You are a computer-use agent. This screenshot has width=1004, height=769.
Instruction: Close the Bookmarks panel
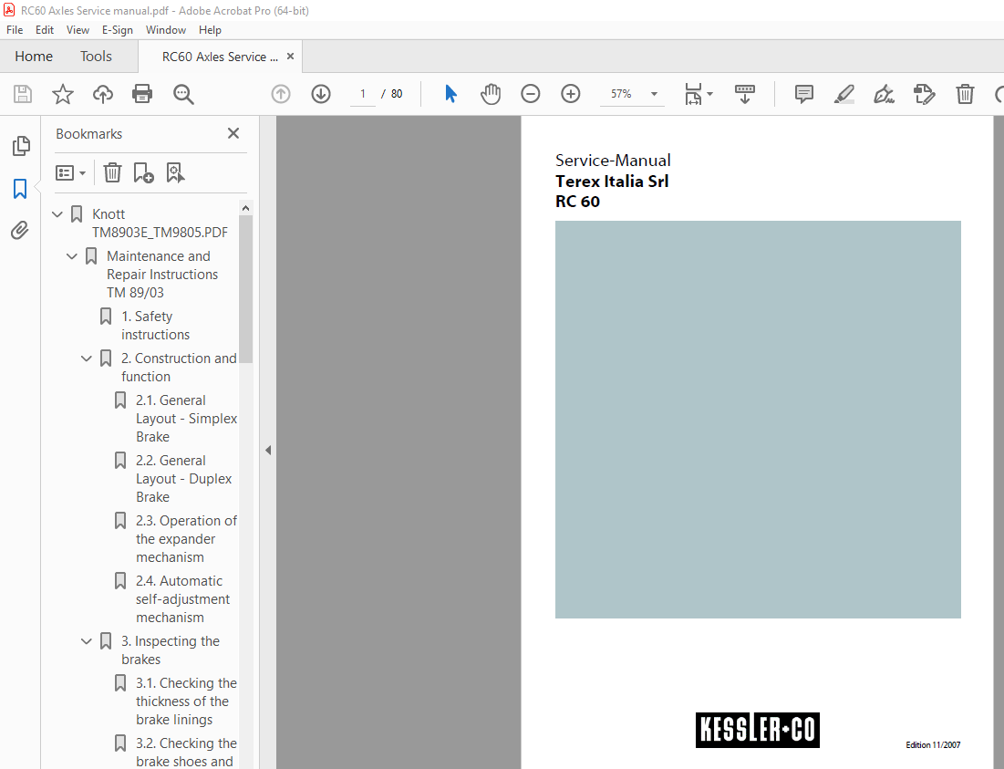233,133
